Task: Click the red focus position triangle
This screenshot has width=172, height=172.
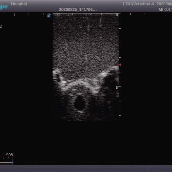Action: point(120,65)
